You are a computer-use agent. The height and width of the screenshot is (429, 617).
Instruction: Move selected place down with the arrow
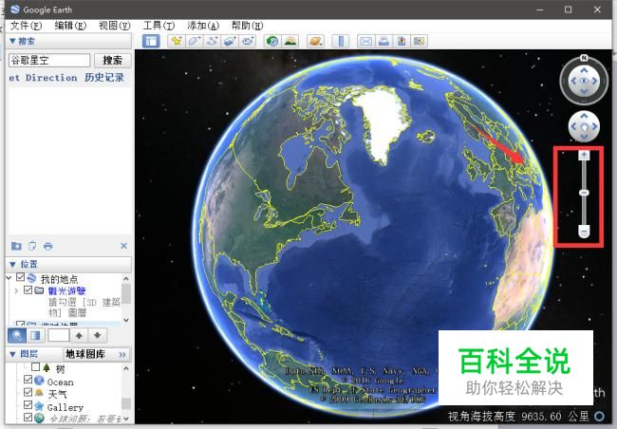97,335
